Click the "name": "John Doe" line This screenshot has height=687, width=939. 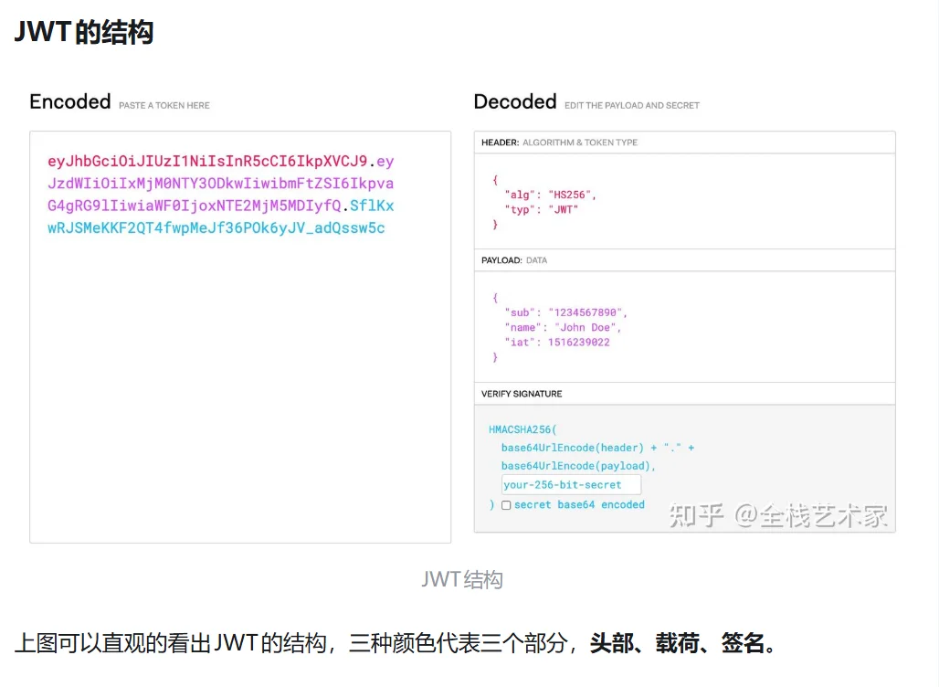(x=563, y=327)
